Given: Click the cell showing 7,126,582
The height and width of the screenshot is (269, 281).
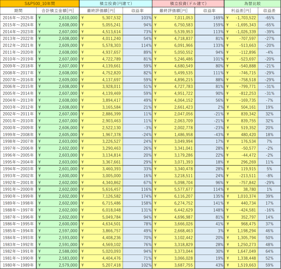Looking at the screenshot, I should (101, 203).
